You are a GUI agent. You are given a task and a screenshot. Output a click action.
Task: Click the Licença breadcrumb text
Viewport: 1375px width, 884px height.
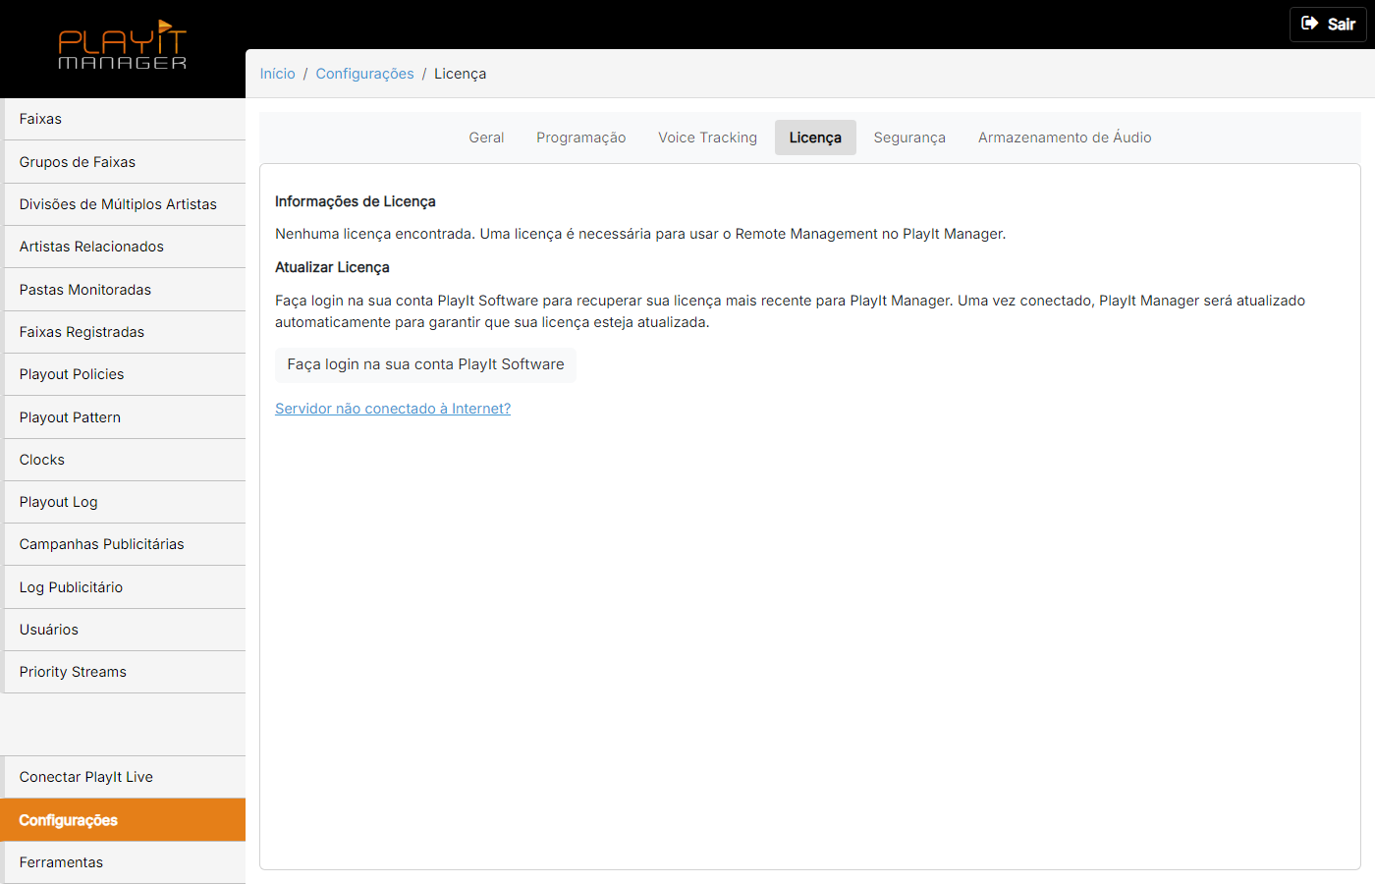tap(460, 74)
